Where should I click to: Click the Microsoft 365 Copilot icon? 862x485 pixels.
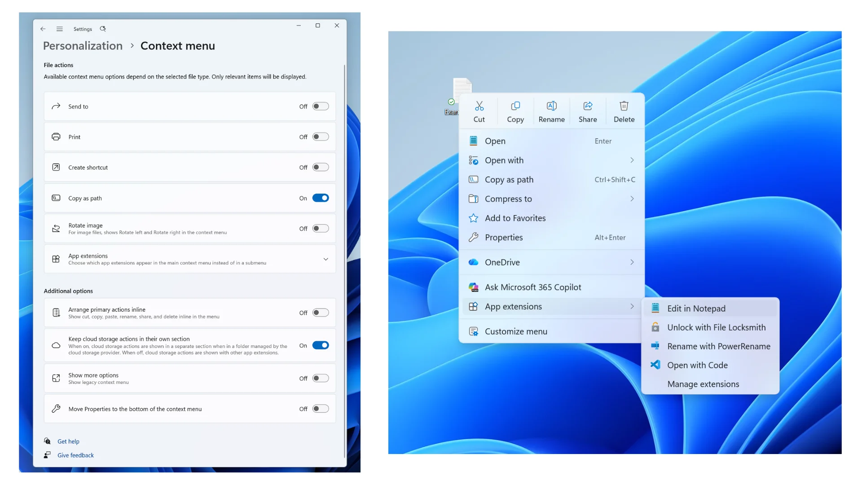tap(473, 287)
